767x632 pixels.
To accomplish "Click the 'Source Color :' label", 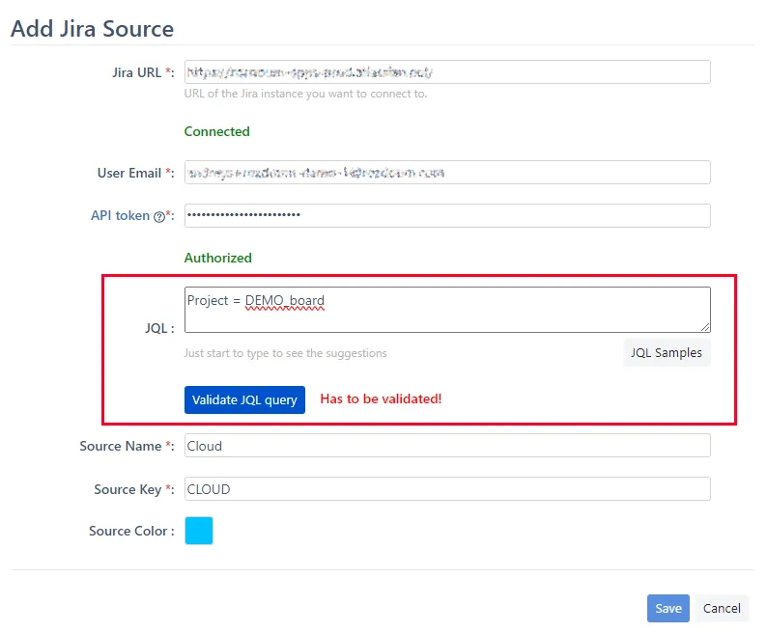I will 131,531.
